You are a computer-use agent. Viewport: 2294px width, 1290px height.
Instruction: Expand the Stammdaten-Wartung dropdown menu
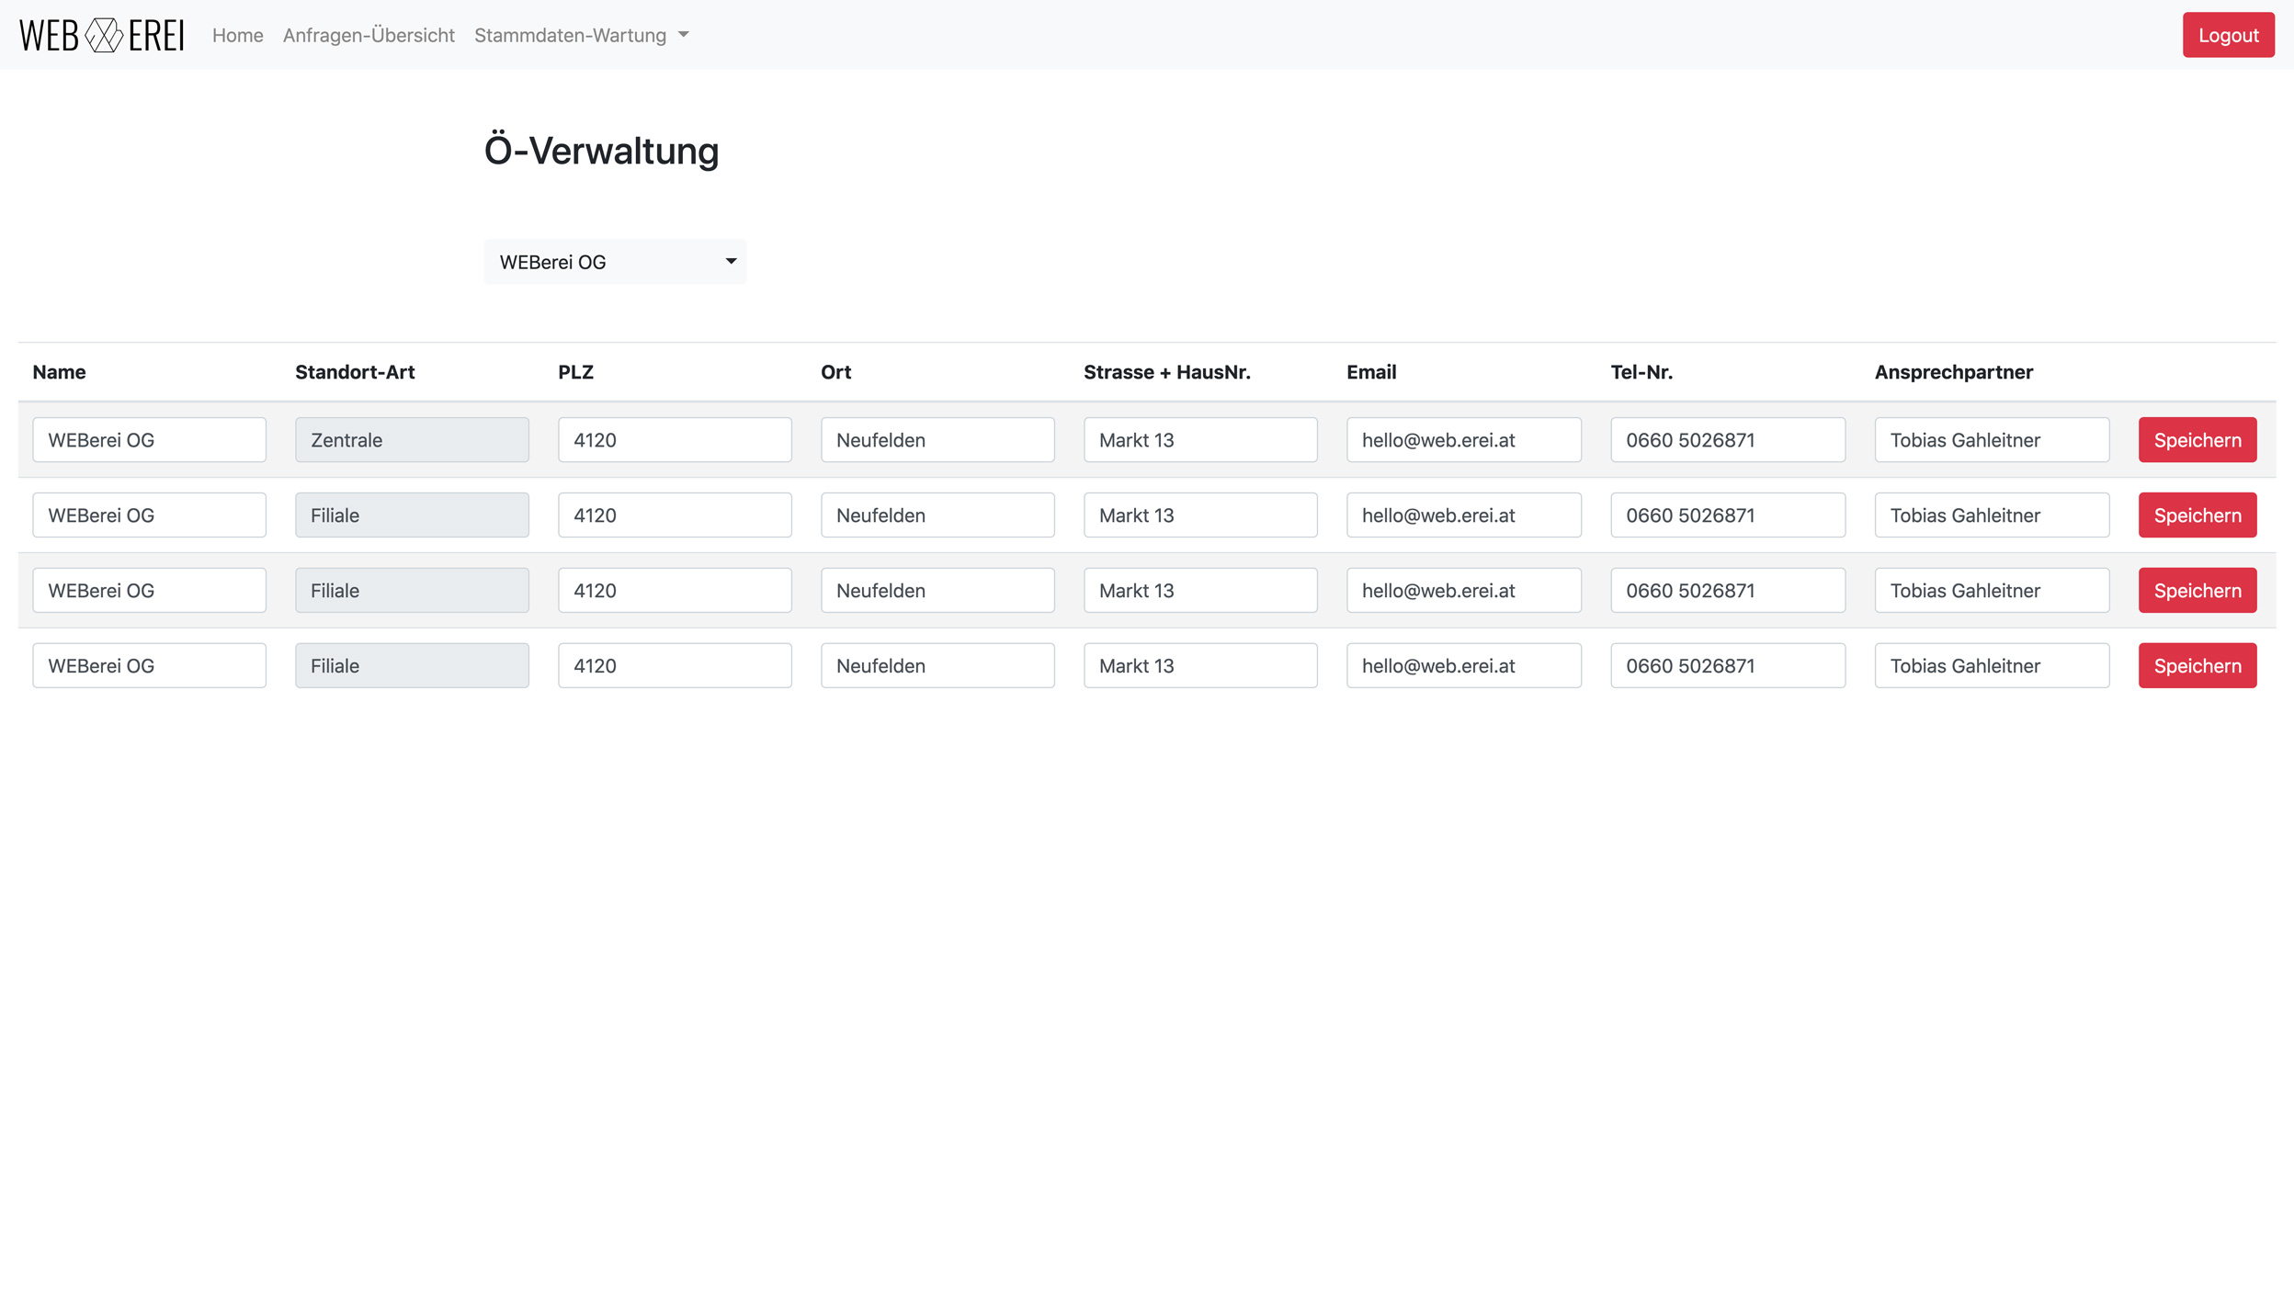click(x=581, y=35)
